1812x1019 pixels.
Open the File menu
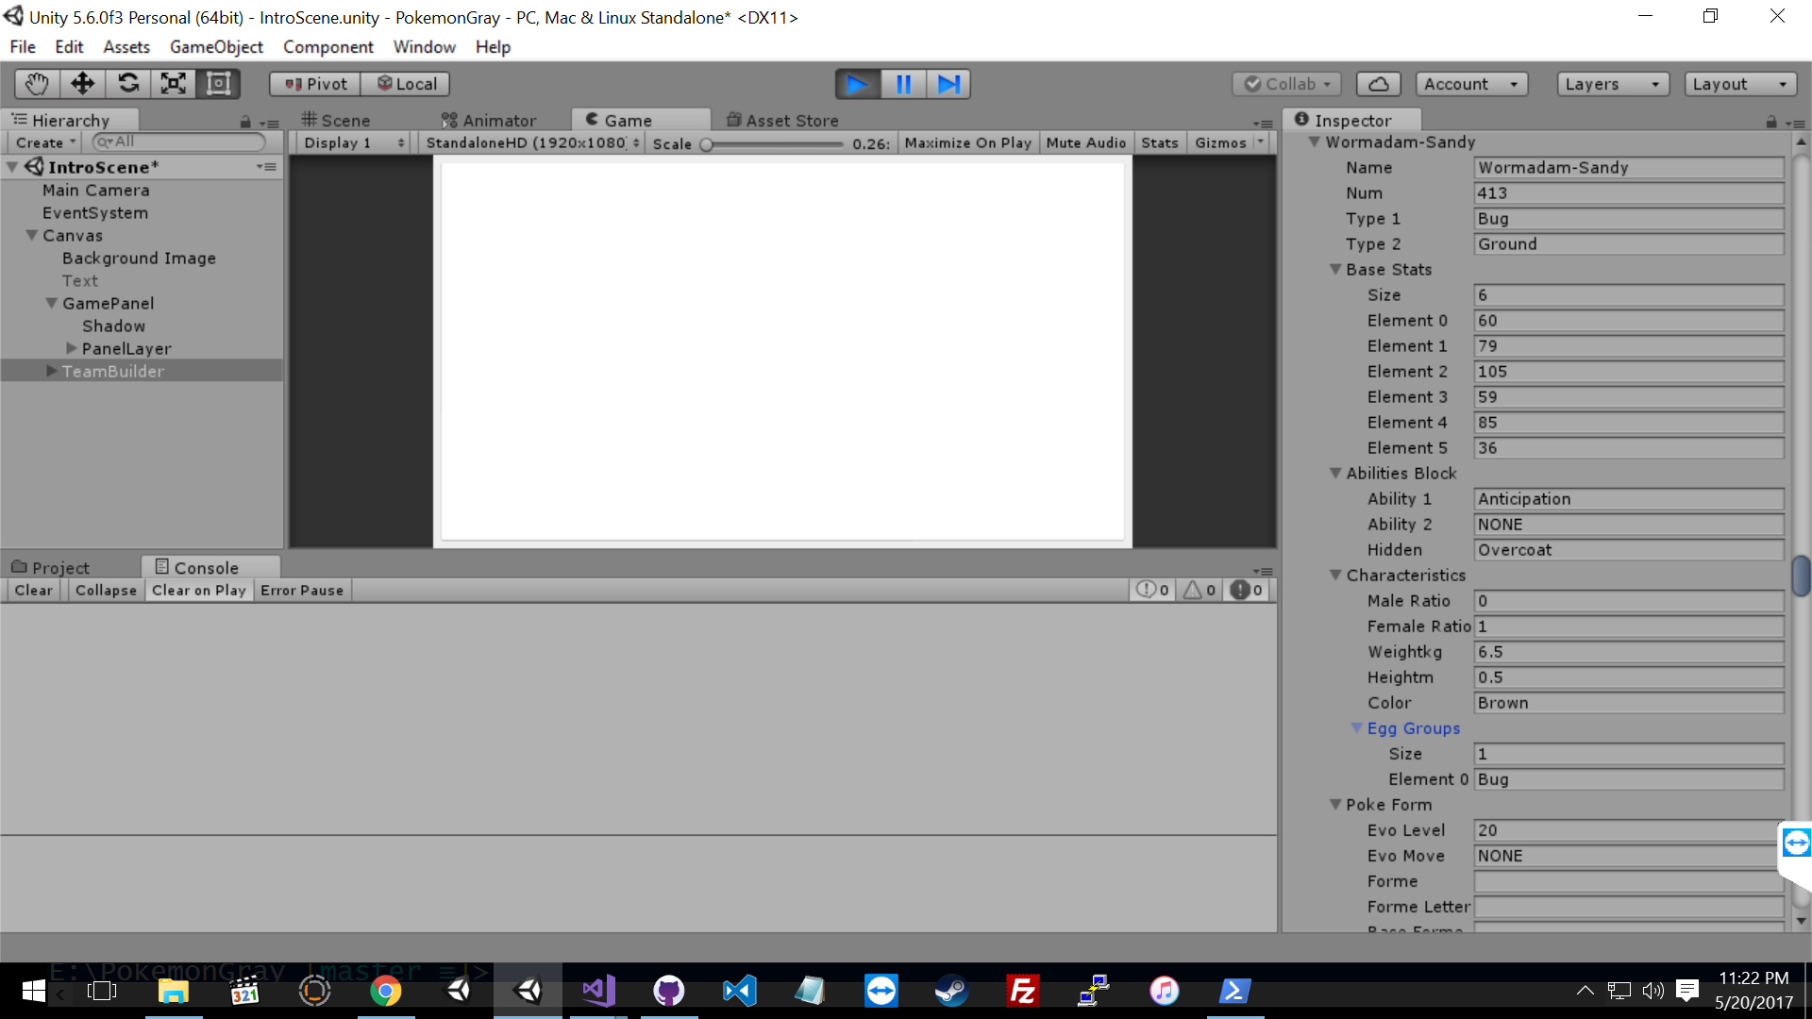tap(23, 46)
